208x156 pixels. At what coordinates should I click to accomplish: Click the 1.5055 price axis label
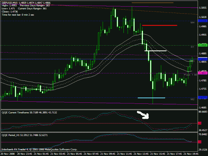pyautogui.click(x=203, y=8)
